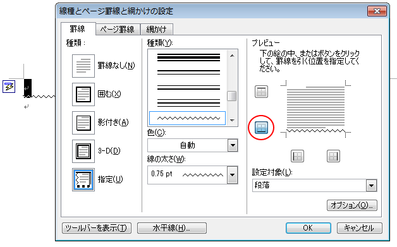The height and width of the screenshot is (247, 397).
Task: Click the line style list scrollbar thumb
Action: click(231, 96)
